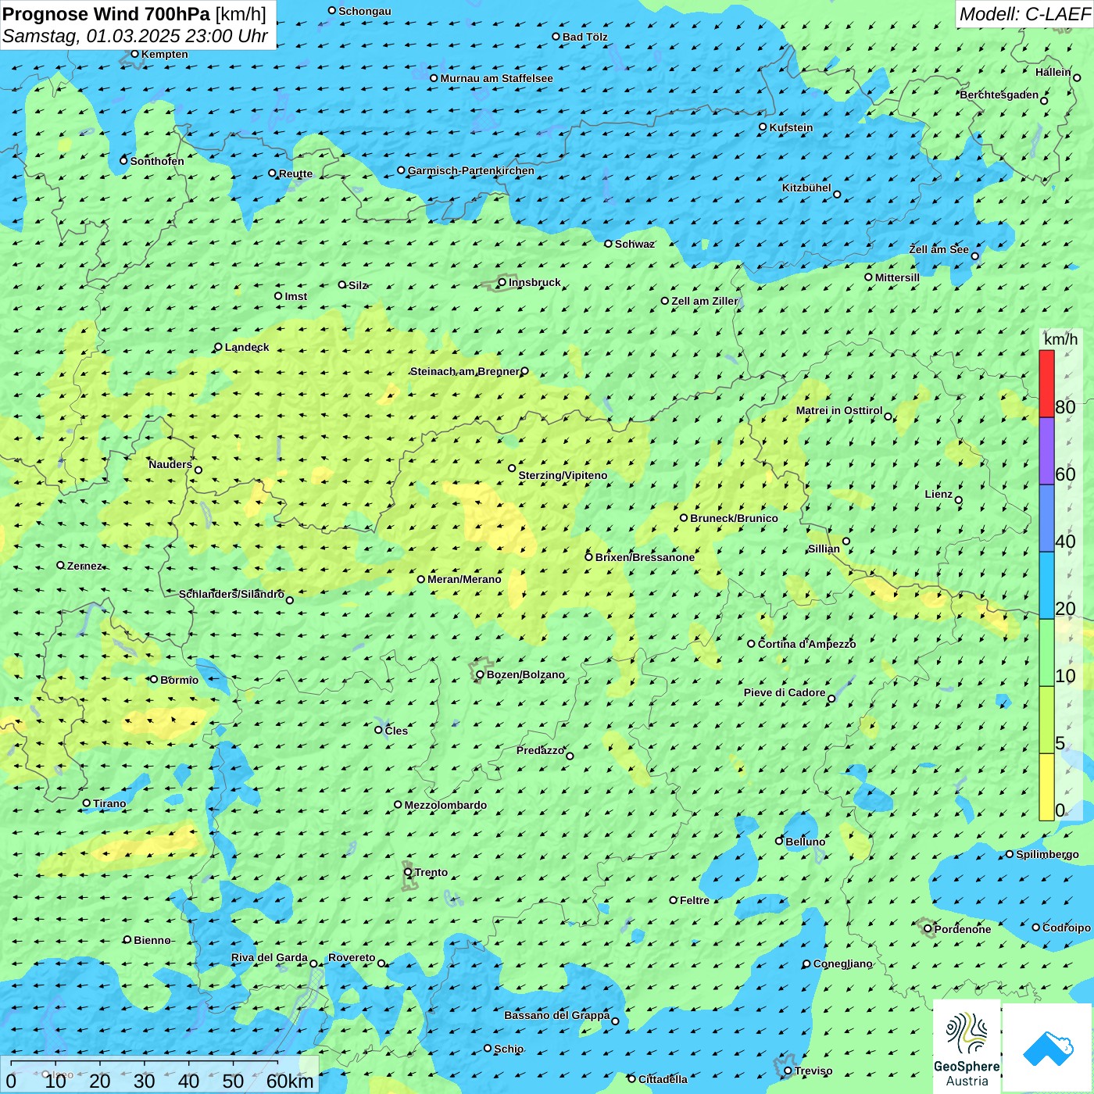This screenshot has width=1094, height=1094.
Task: Click the blue cloud app logo
Action: [1047, 1048]
